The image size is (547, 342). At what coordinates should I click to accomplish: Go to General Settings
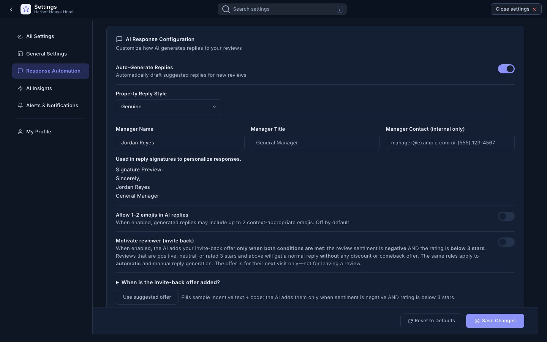(51, 54)
